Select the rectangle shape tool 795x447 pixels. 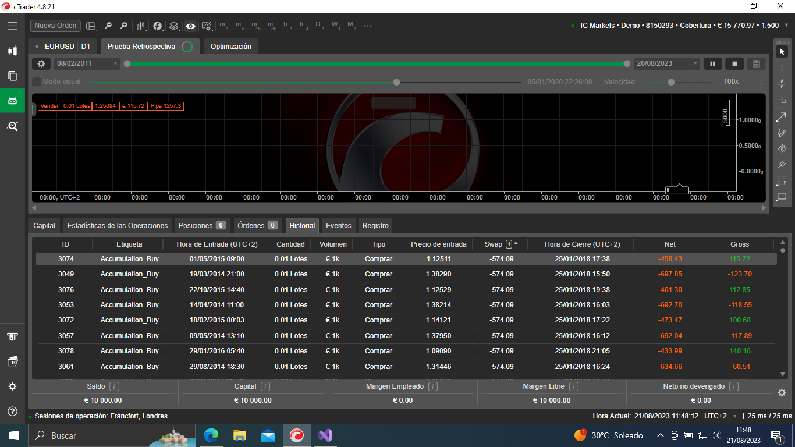tap(782, 197)
